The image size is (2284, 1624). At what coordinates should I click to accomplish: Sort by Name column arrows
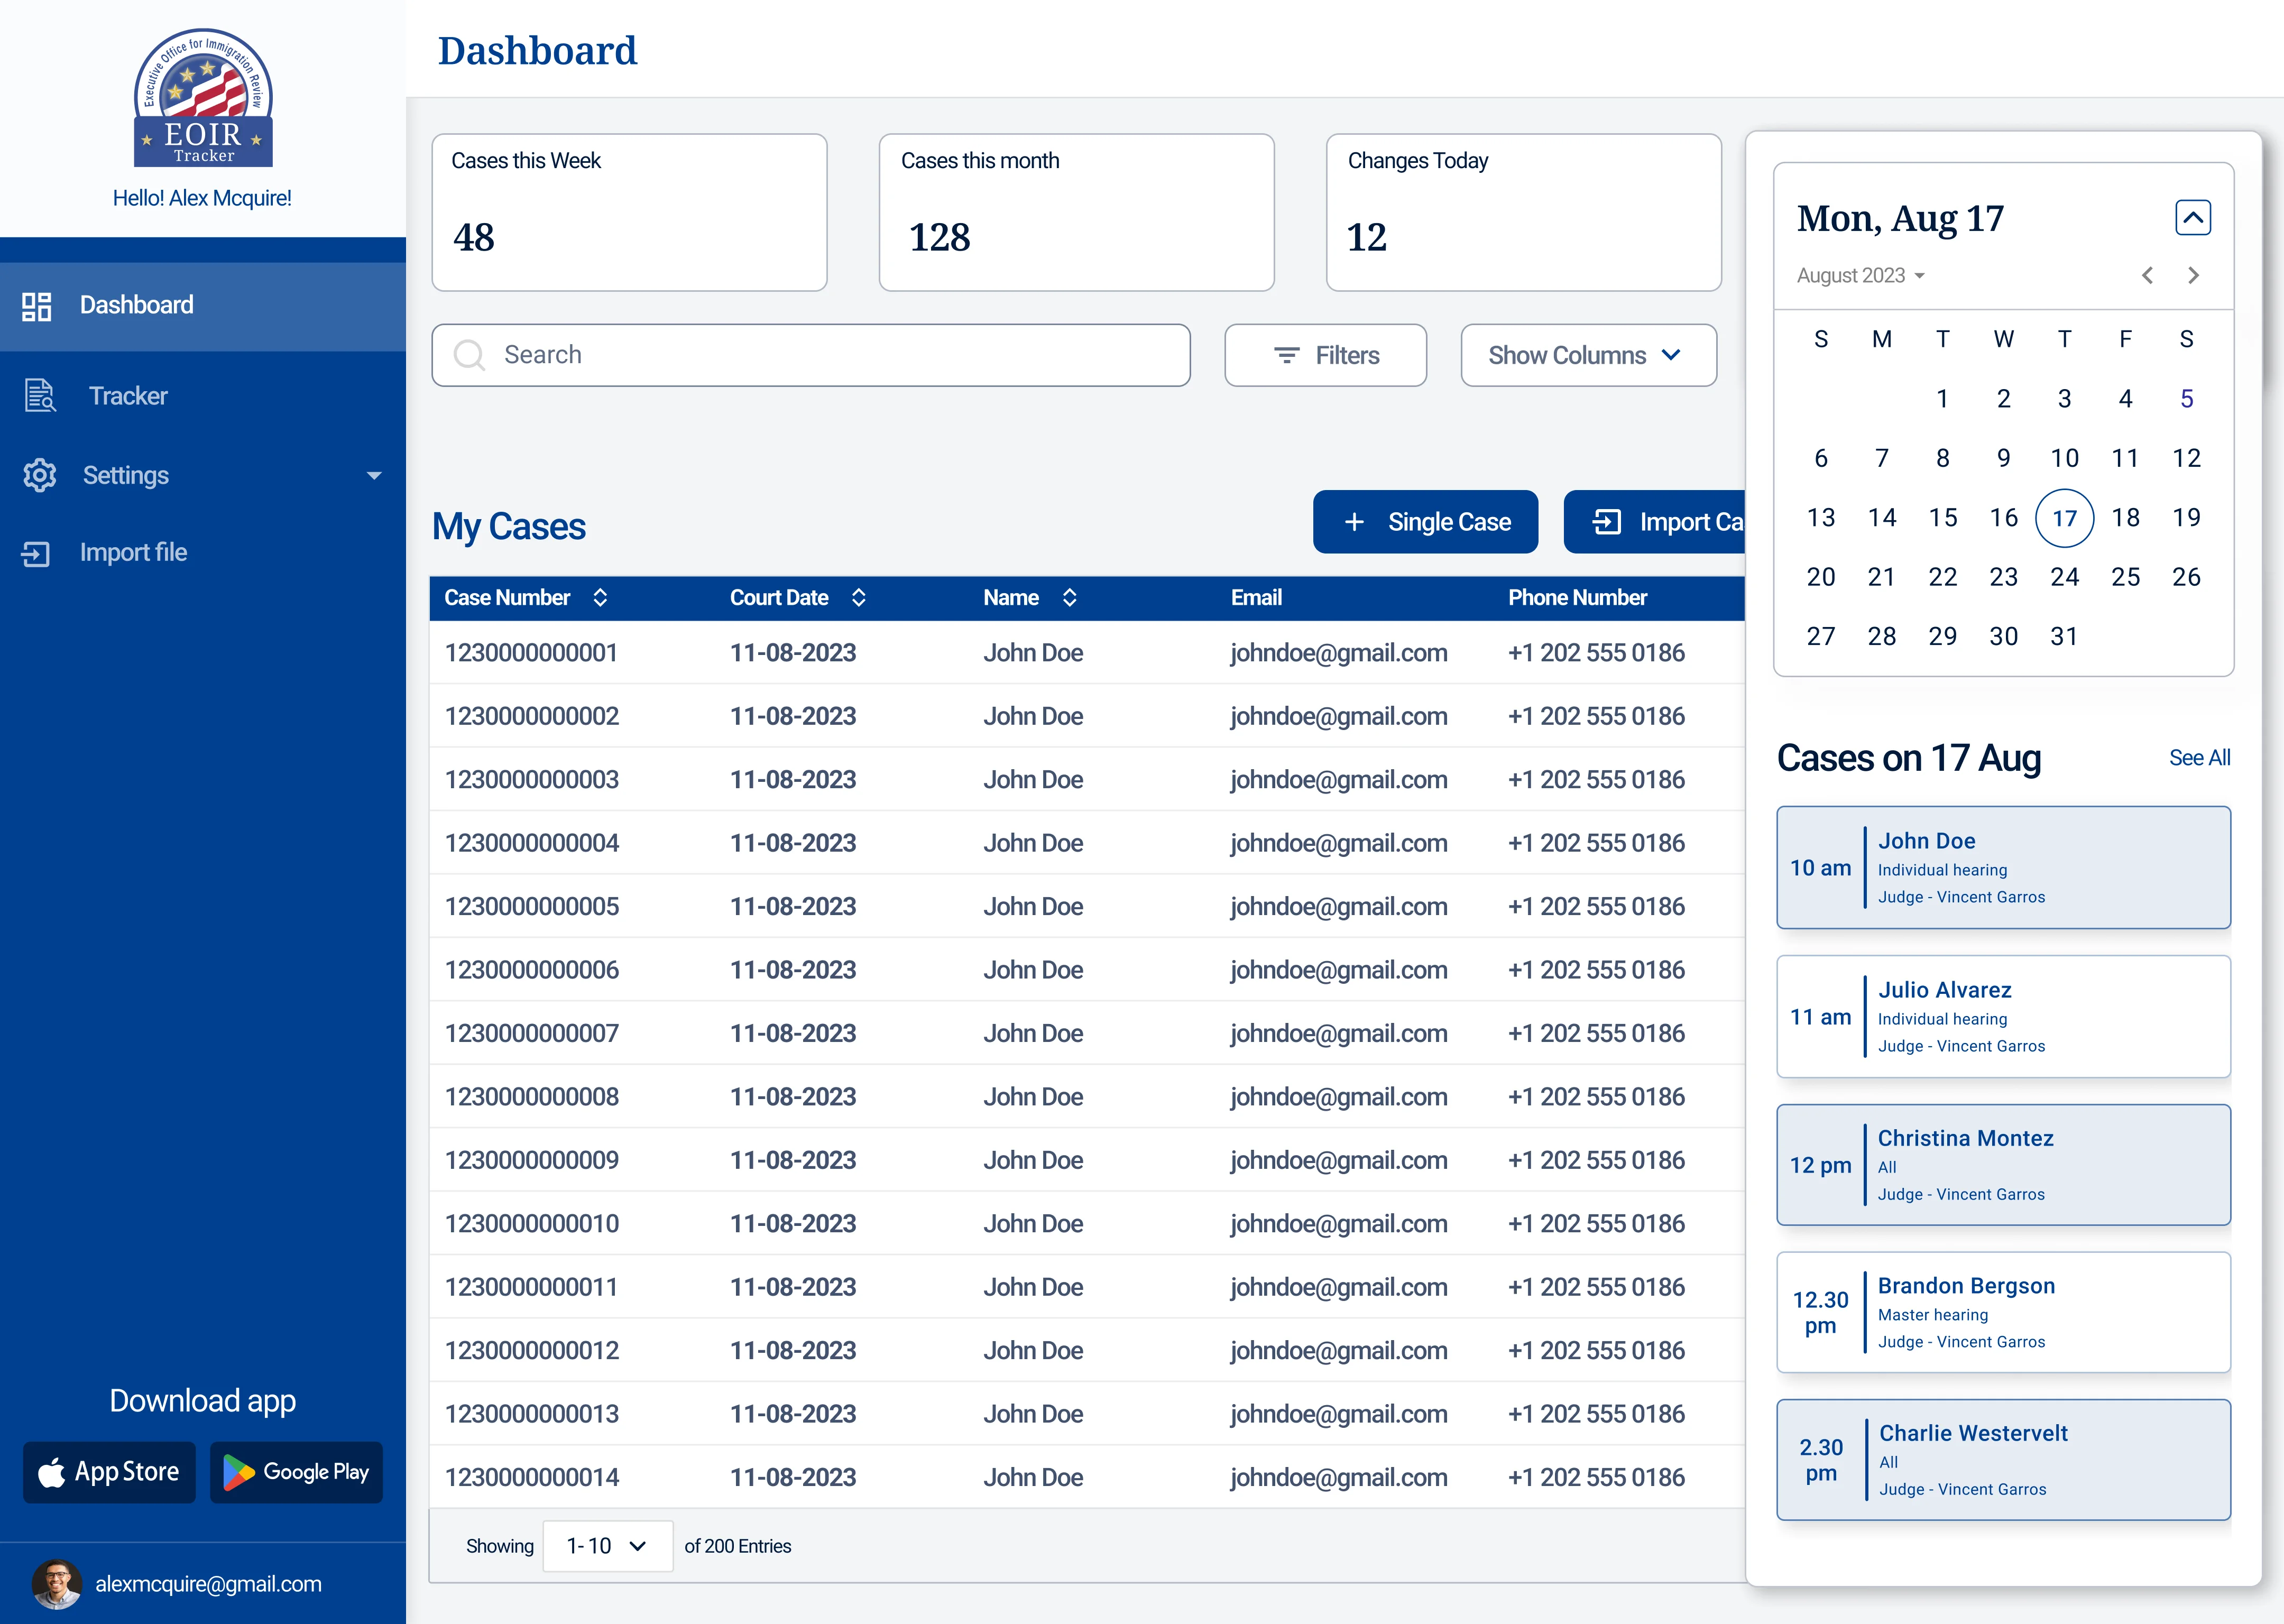tap(1069, 598)
